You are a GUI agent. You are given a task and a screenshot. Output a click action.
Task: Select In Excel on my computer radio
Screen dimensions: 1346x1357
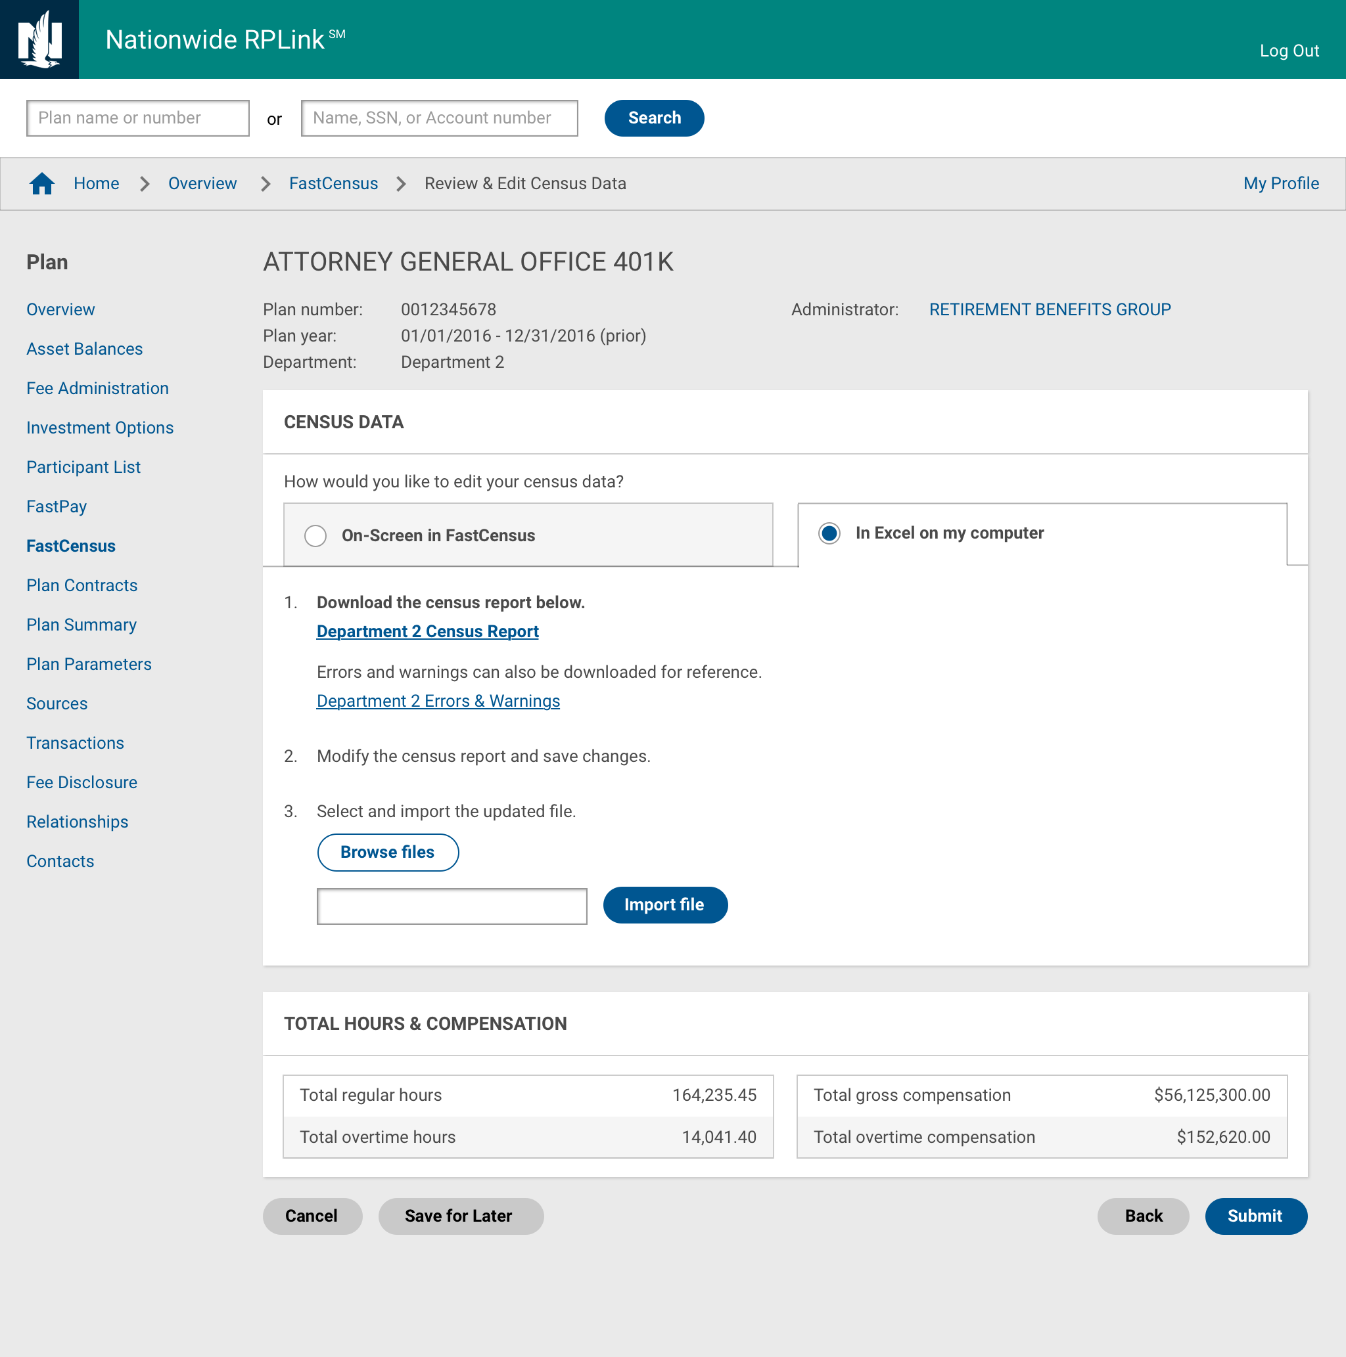(829, 533)
